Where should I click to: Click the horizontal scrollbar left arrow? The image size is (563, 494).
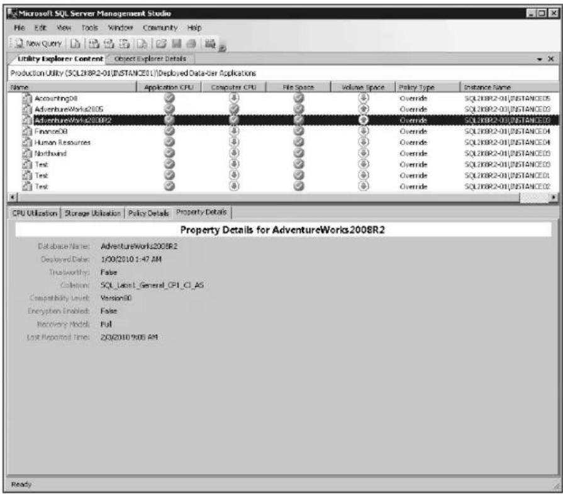[x=12, y=197]
